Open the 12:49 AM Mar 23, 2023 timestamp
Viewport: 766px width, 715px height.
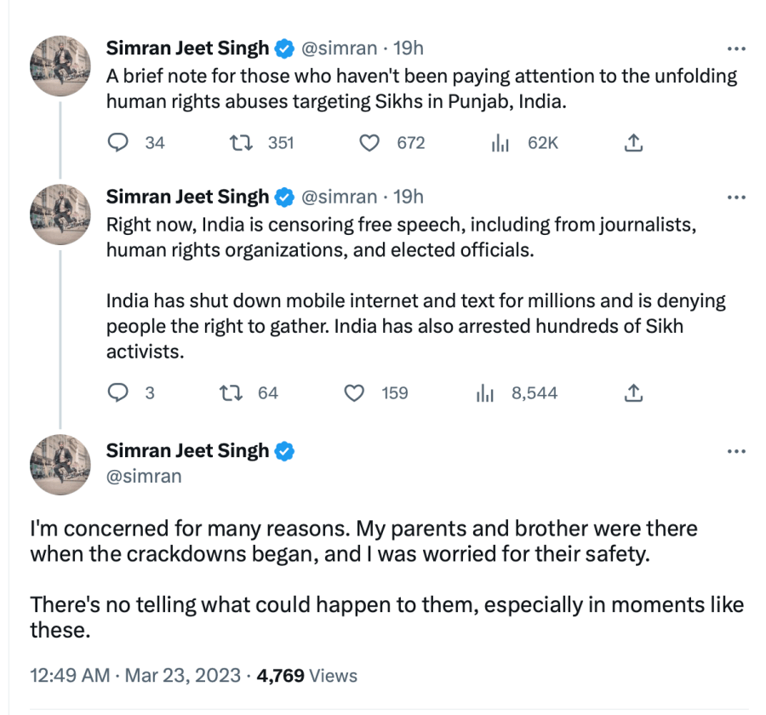[x=134, y=676]
